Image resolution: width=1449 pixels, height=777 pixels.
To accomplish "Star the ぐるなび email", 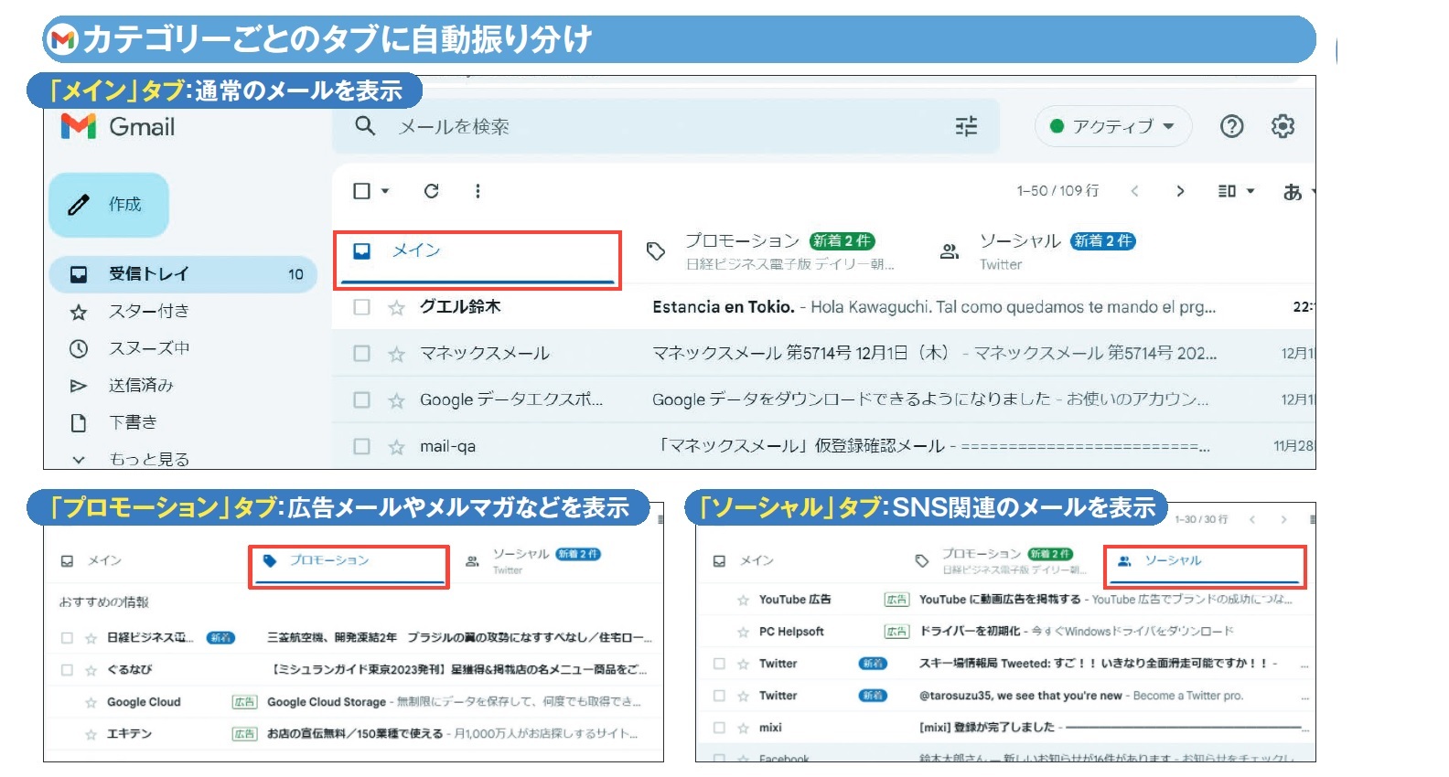I will click(91, 670).
